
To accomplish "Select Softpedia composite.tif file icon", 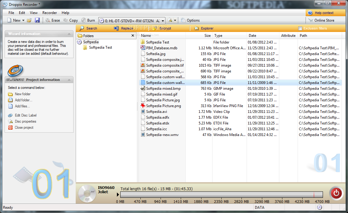I will click(143, 65).
